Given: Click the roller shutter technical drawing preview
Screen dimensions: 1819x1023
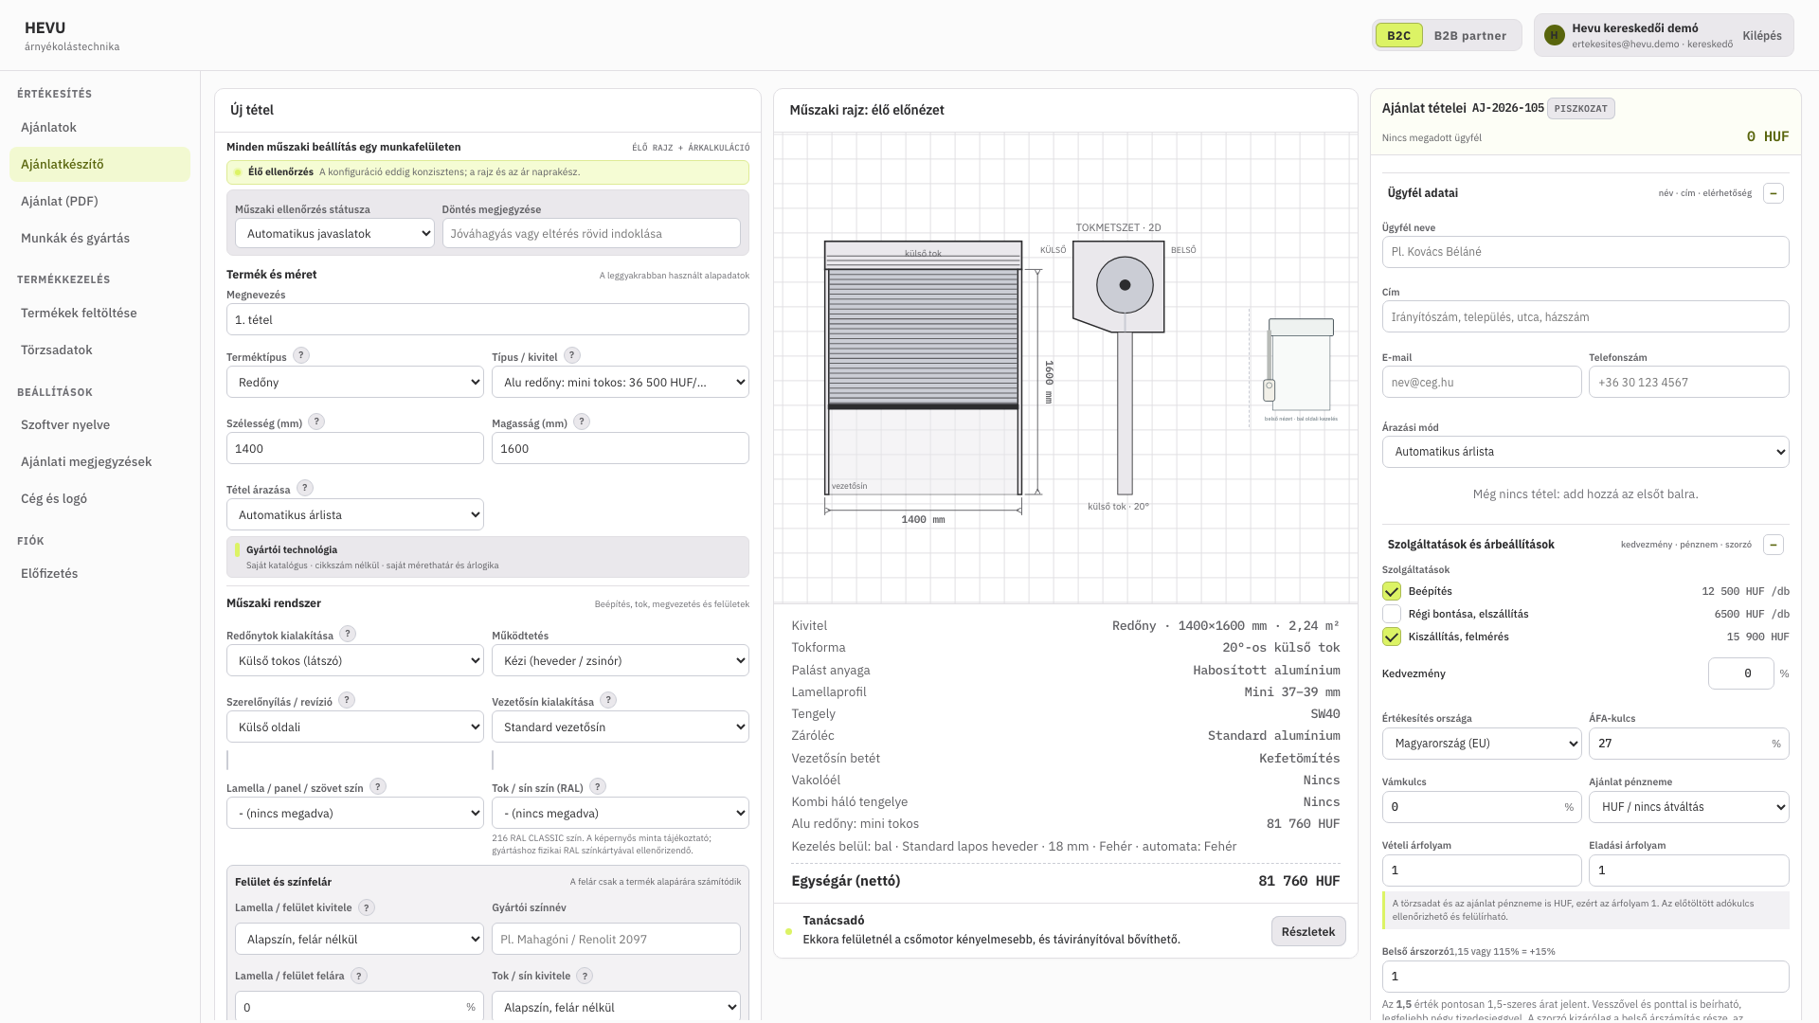Looking at the screenshot, I should [x=1066, y=368].
